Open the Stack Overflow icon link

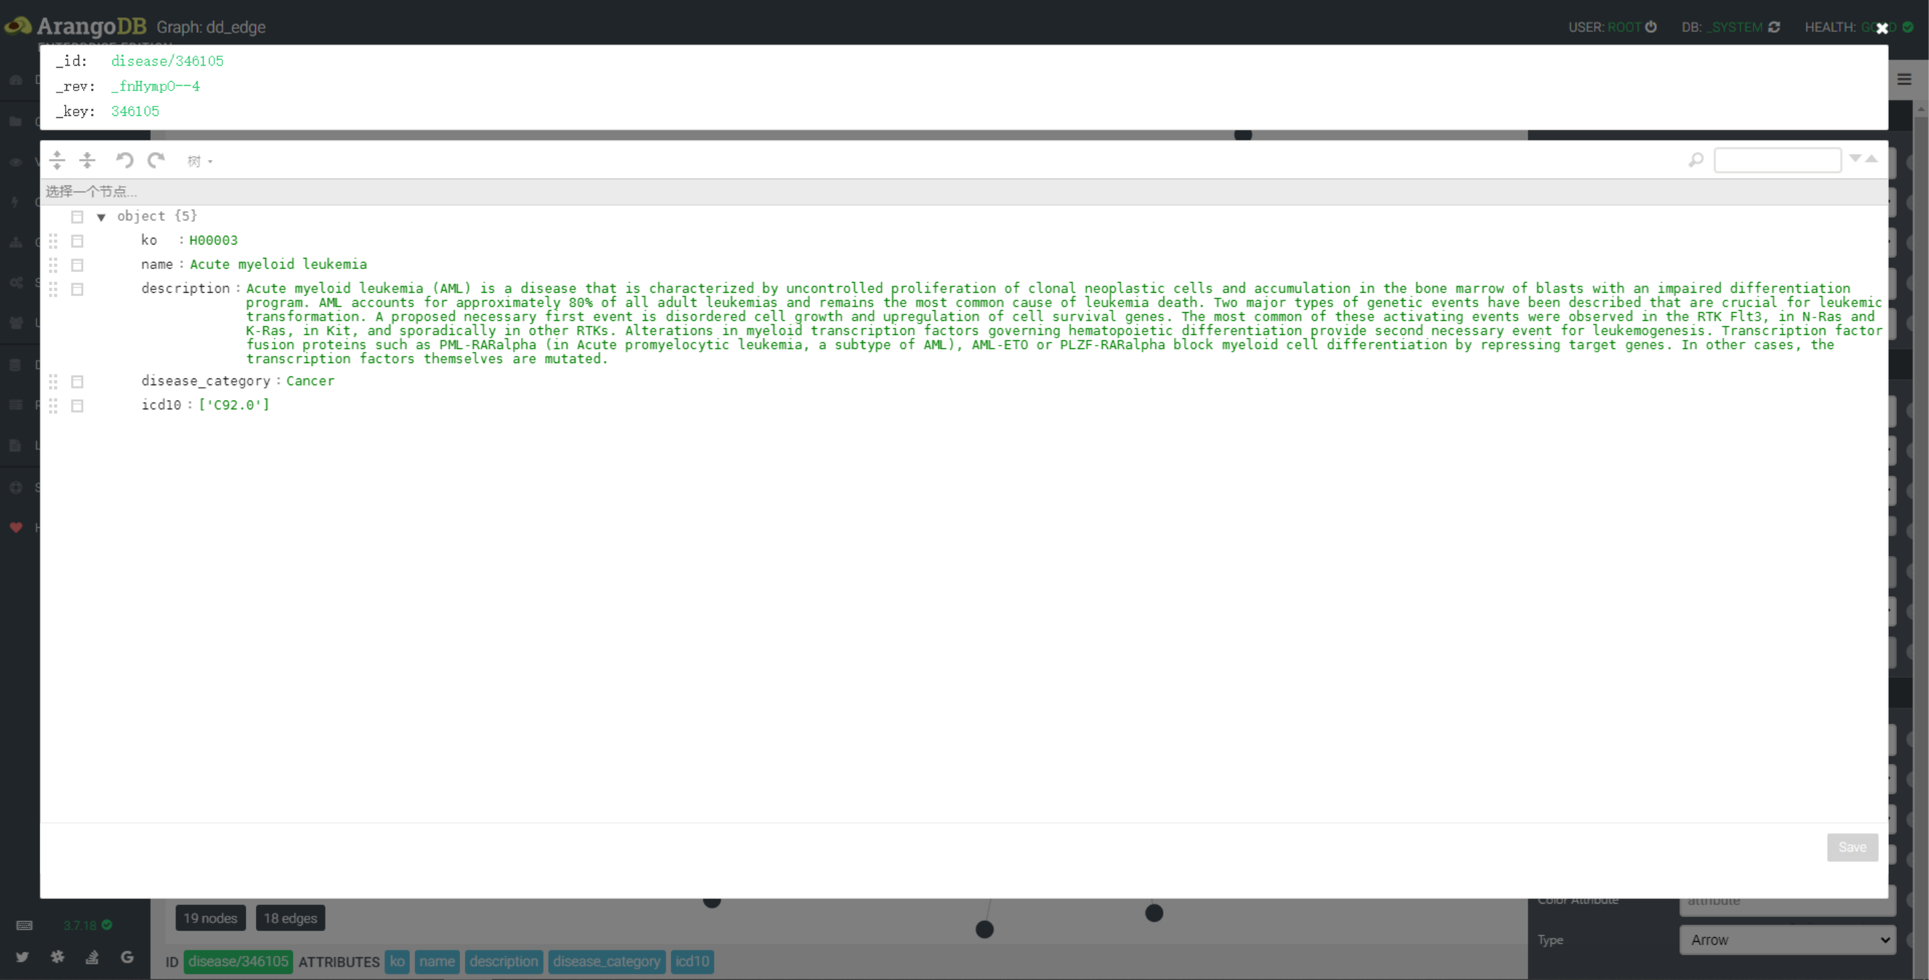point(92,957)
